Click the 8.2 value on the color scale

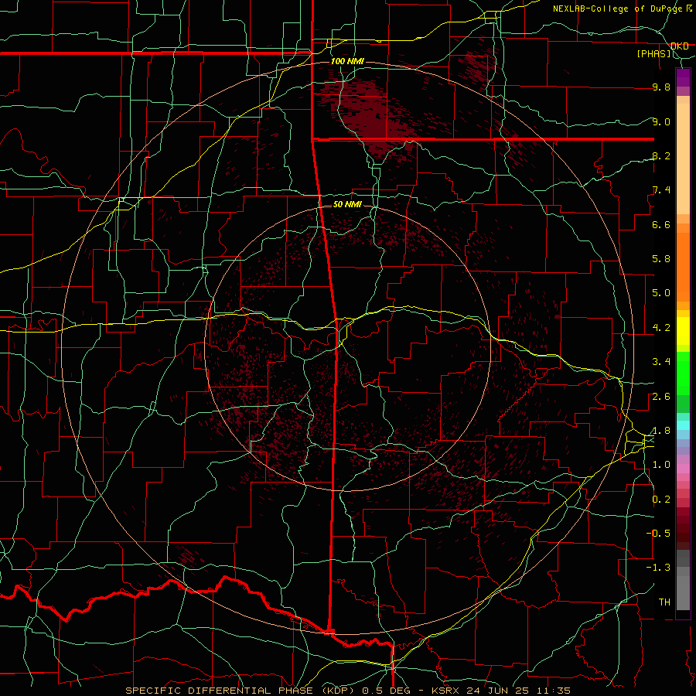pos(661,155)
